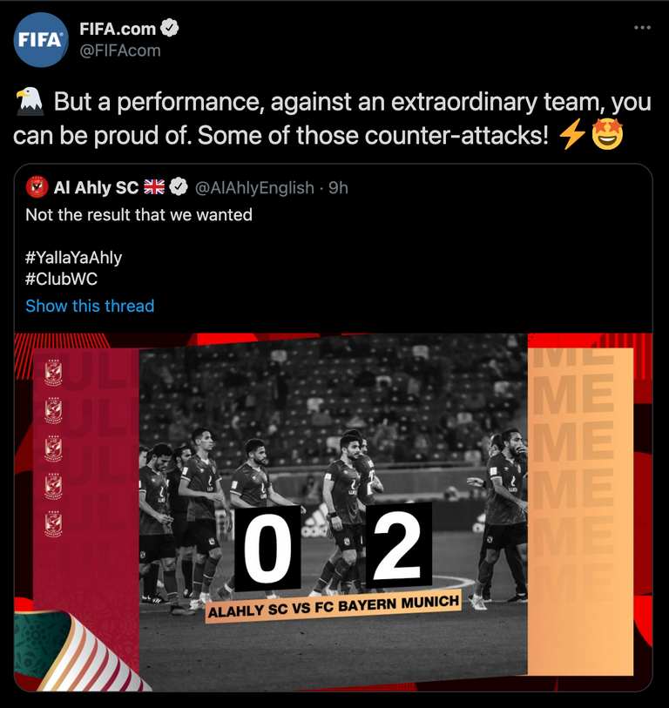The height and width of the screenshot is (708, 669).
Task: Open the @FIFAcom handle
Action: (120, 51)
